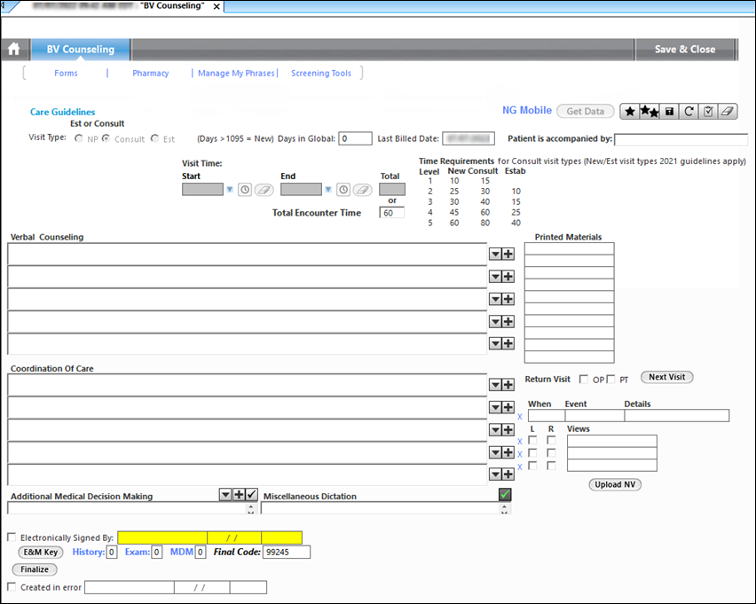Close the "BV Counseling" window tab

217,7
